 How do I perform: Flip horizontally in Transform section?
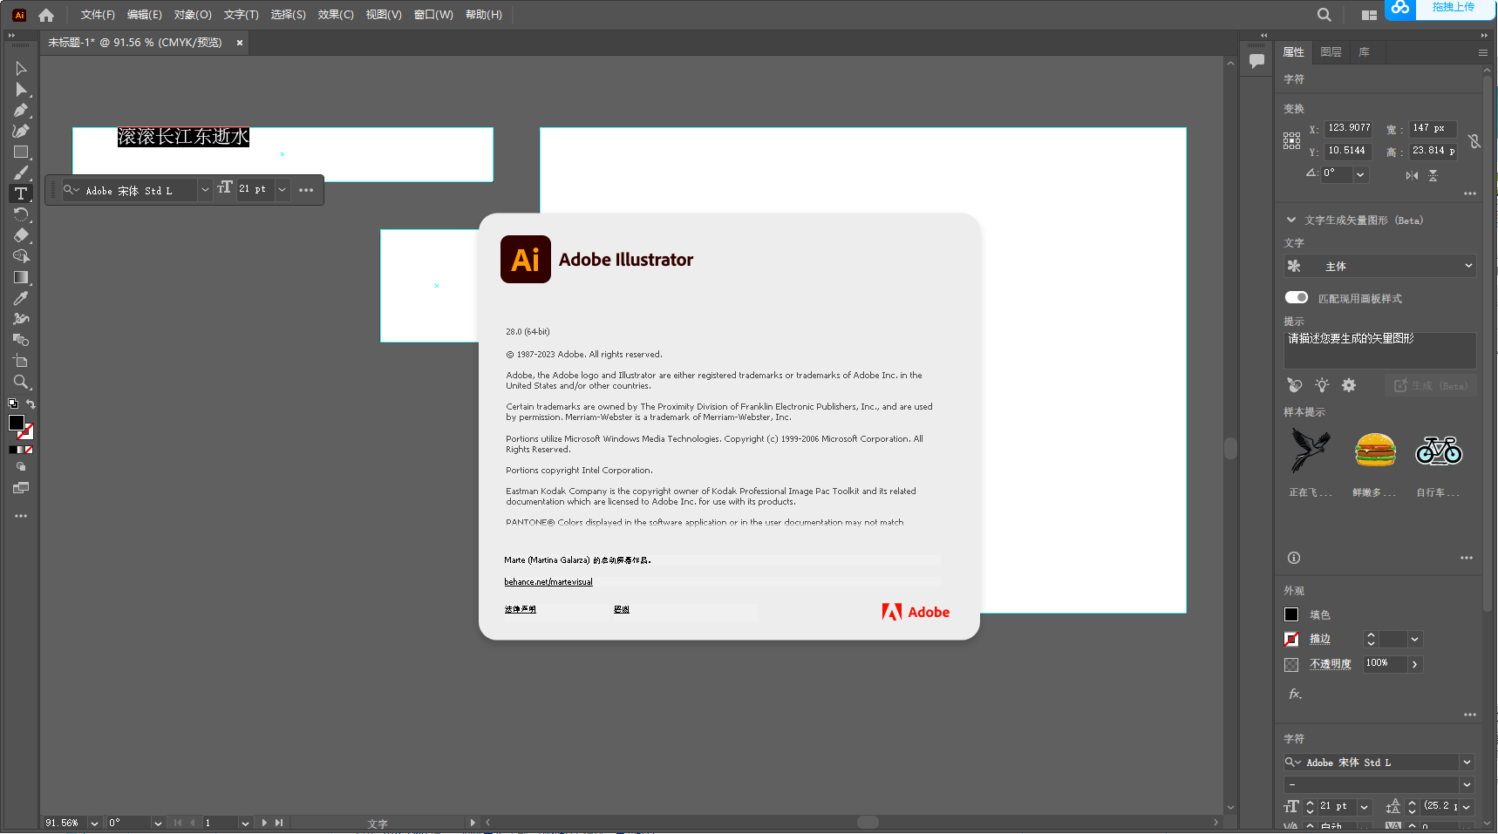pyautogui.click(x=1412, y=175)
